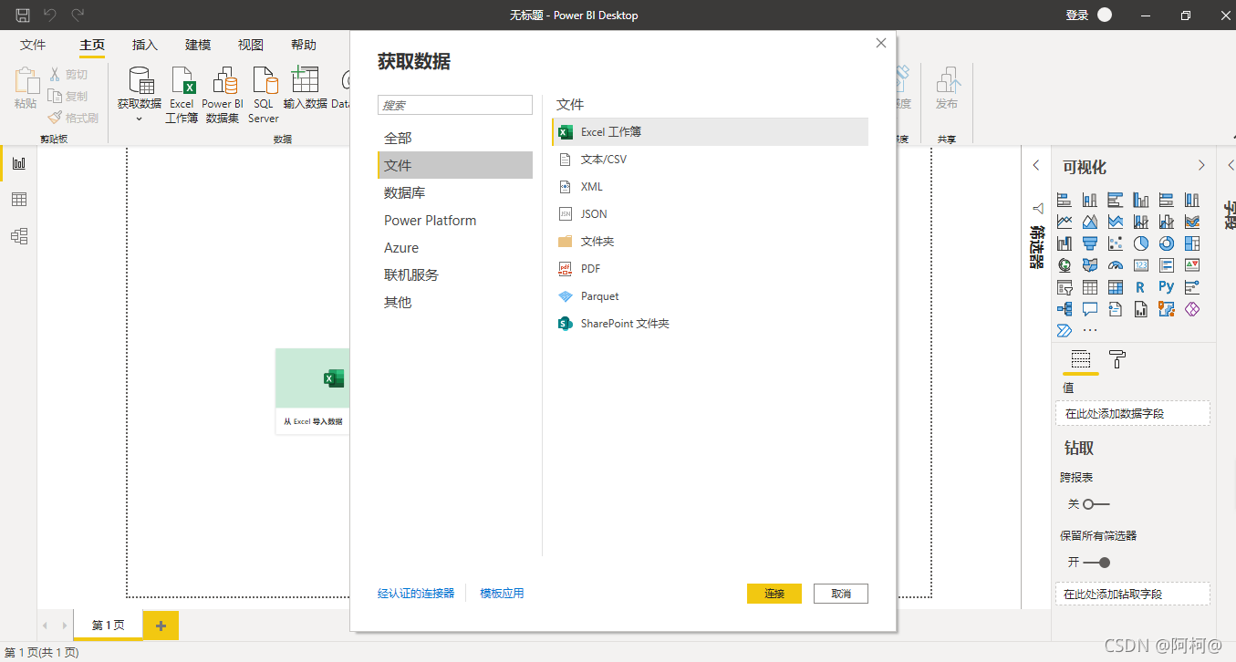Select the stacked bar chart visual
The image size is (1236, 662).
click(x=1065, y=200)
